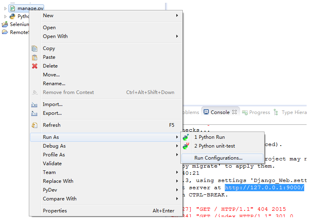Expand the Run As submenu arrow
Viewport: 309px width, 222px height.
coord(177,137)
